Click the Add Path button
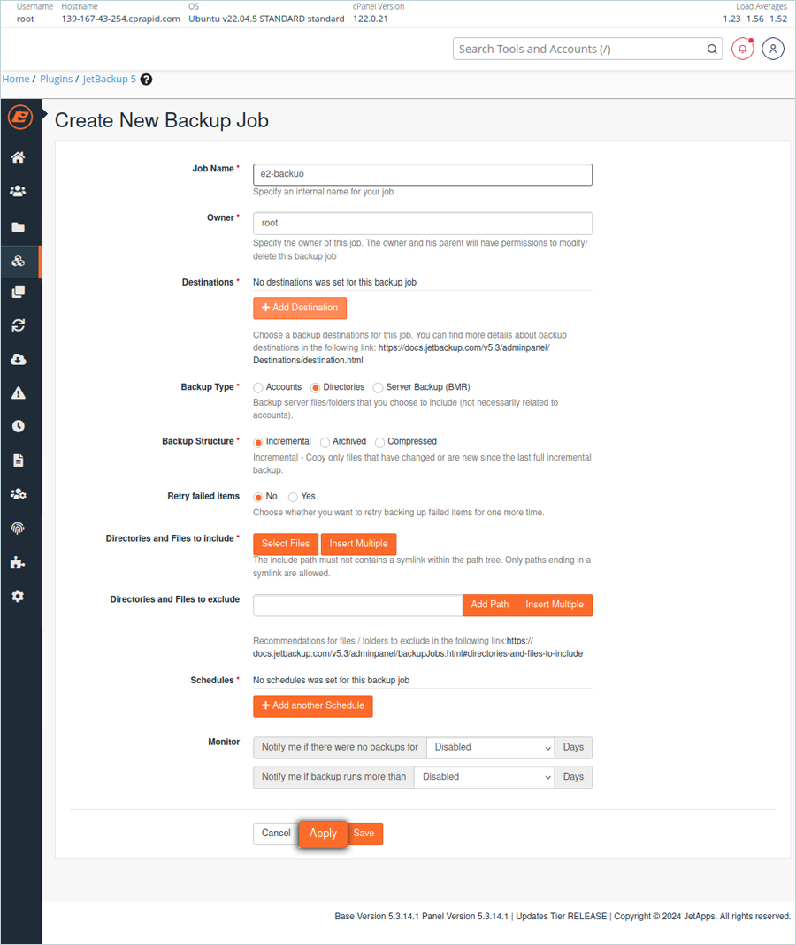796x945 pixels. click(x=490, y=605)
